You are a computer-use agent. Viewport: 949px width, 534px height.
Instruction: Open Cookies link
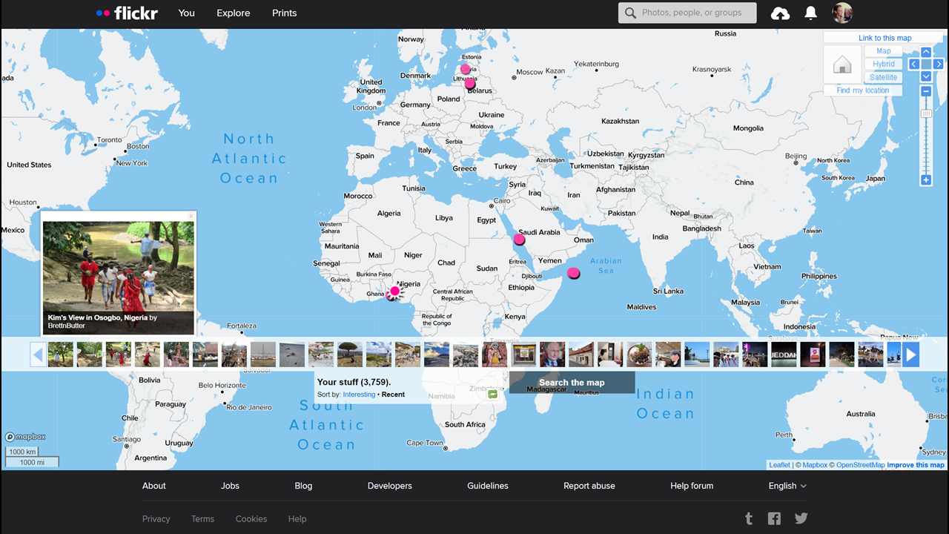251,519
